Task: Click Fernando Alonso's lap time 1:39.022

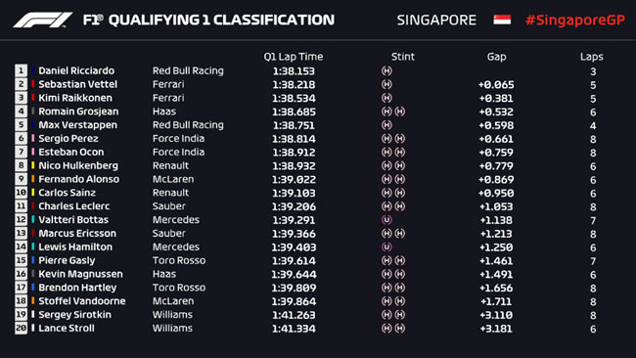Action: [294, 179]
